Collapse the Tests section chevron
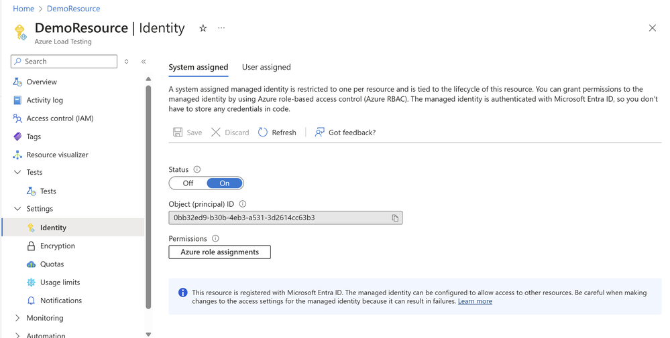This screenshot has width=670, height=338. coord(17,172)
